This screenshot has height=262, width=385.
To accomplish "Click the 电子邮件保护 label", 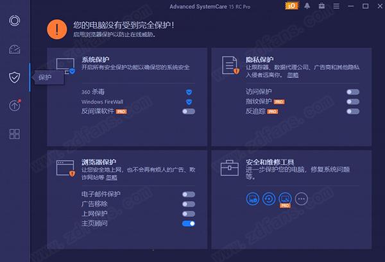I will [101, 194].
